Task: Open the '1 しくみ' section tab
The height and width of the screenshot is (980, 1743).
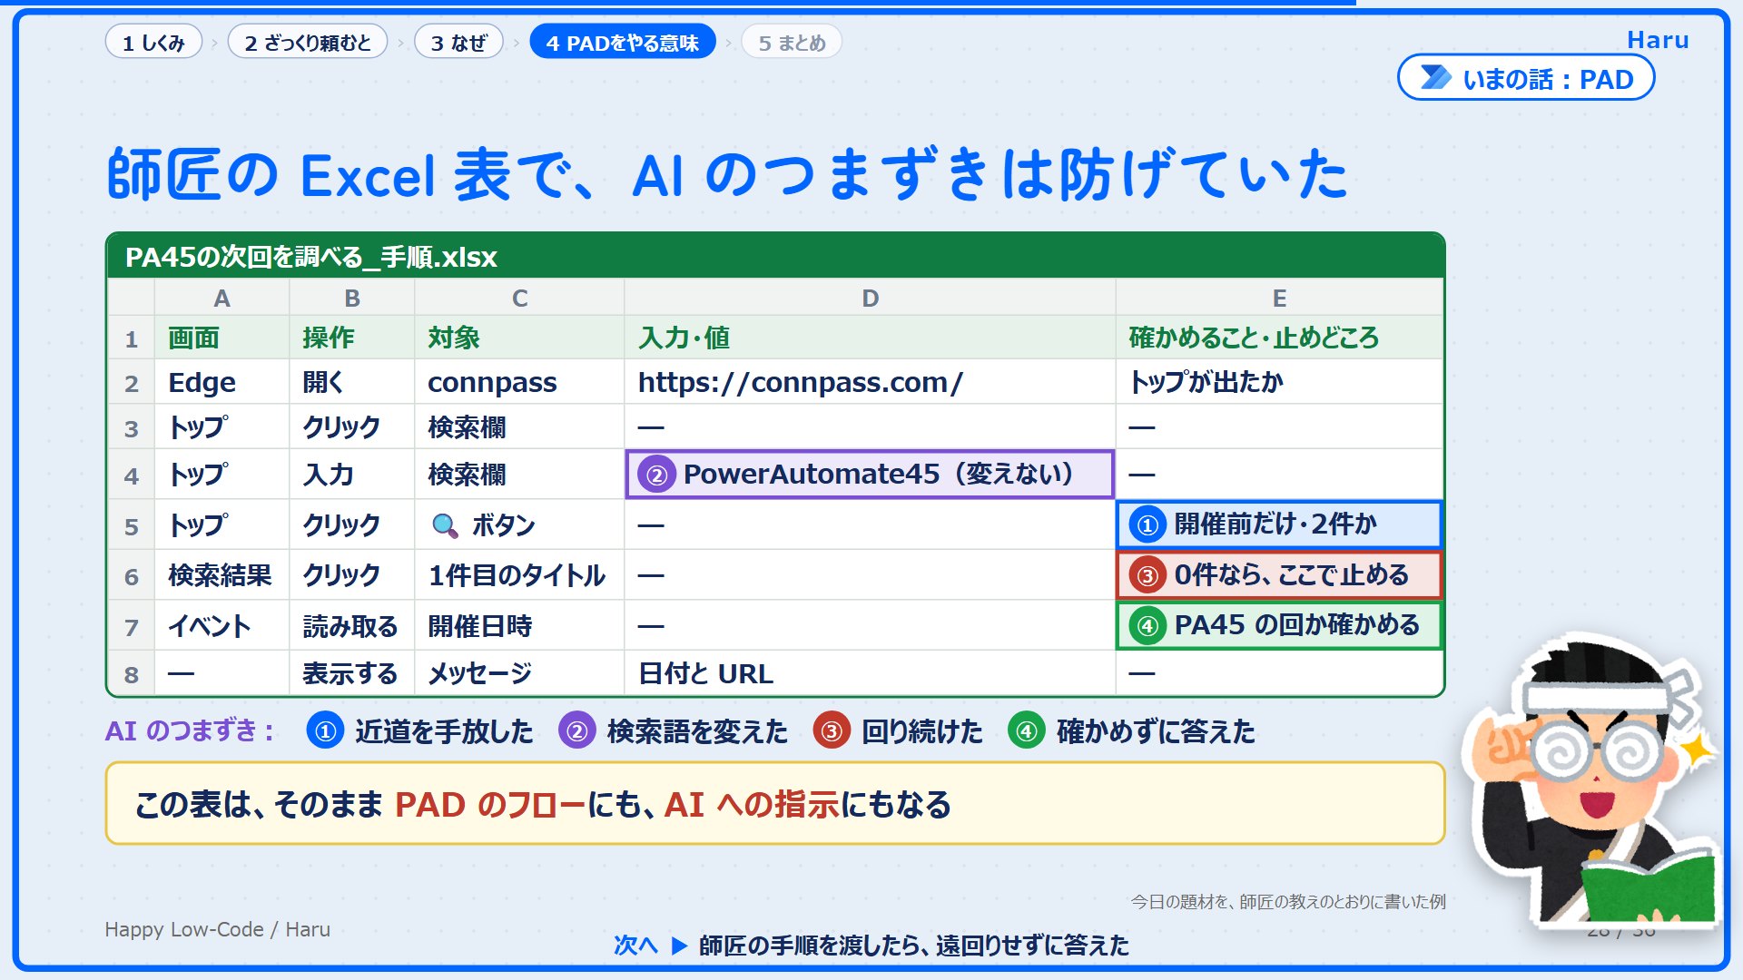Action: pos(153,43)
